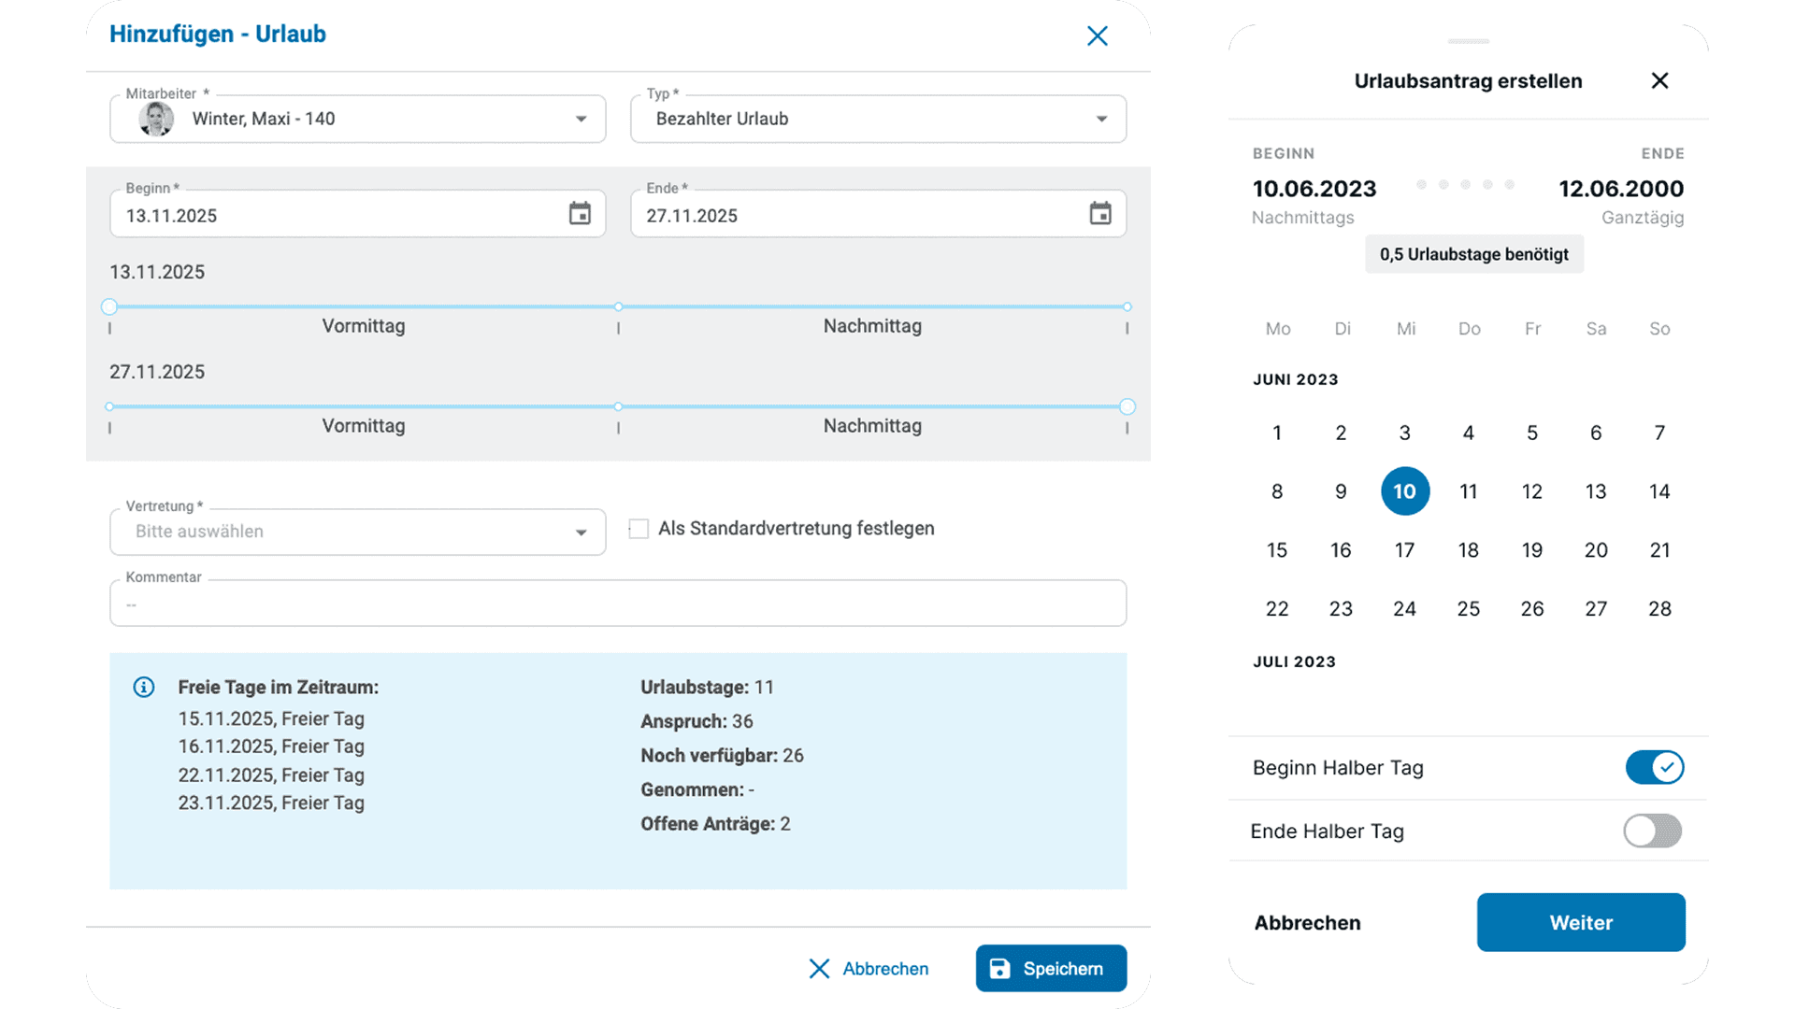Click the 13.11.2025 slider start handle

tap(109, 306)
